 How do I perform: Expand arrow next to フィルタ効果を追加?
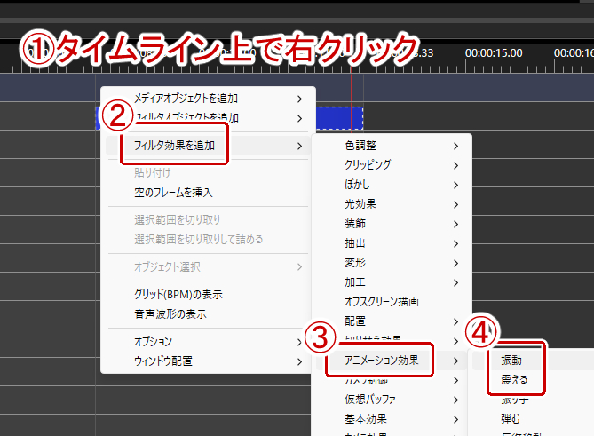coord(299,146)
